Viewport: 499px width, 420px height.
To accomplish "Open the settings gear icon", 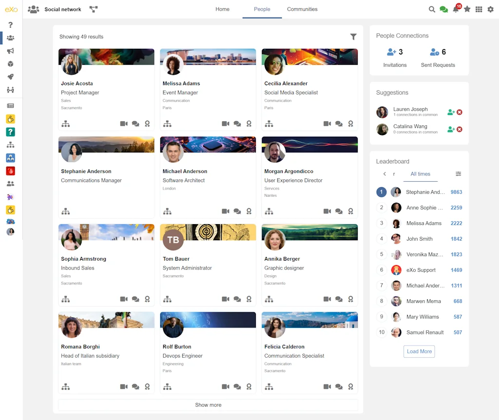I will [x=491, y=9].
